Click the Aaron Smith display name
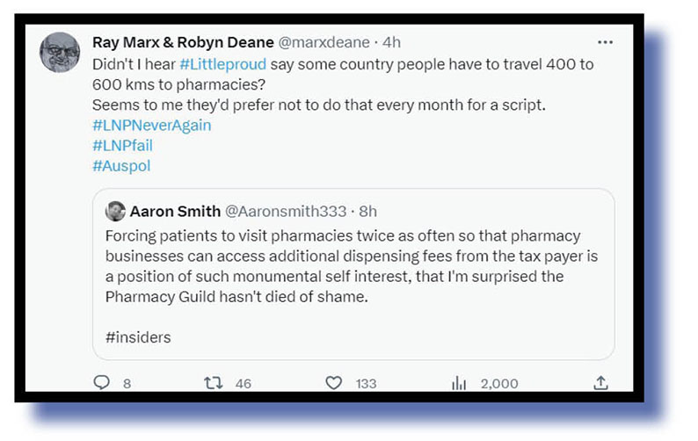 click(x=175, y=212)
